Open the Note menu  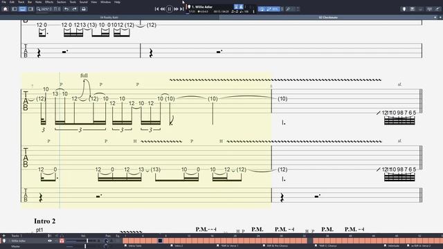tap(39, 2)
